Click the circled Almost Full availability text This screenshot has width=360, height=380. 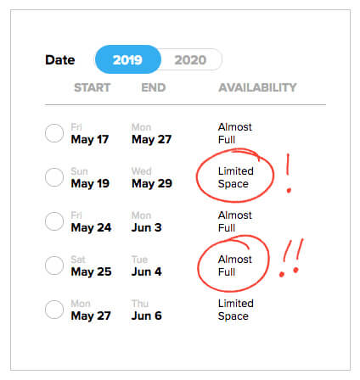pos(235,265)
